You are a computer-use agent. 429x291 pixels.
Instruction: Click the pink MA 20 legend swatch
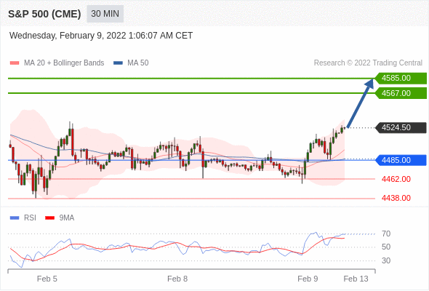[x=15, y=63]
